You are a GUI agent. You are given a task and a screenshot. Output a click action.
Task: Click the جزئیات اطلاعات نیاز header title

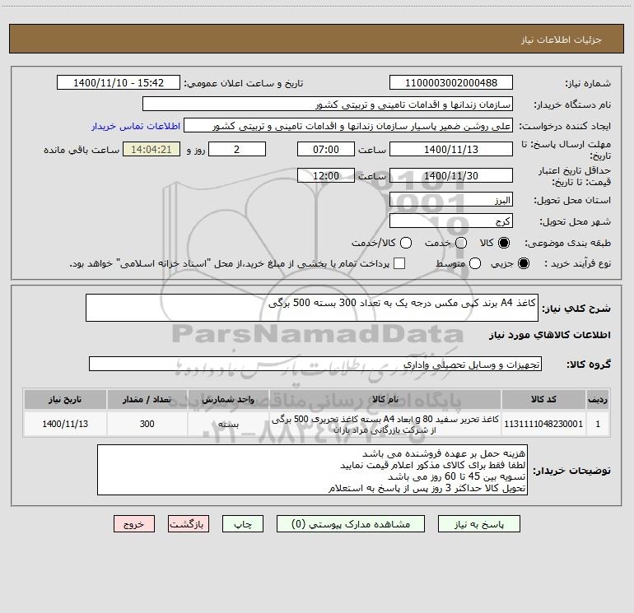coord(561,39)
